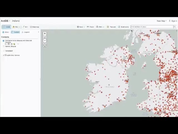The height and width of the screenshot is (134, 178).
Task: Open the Add layer dropdown
Action: click(x=16, y=27)
